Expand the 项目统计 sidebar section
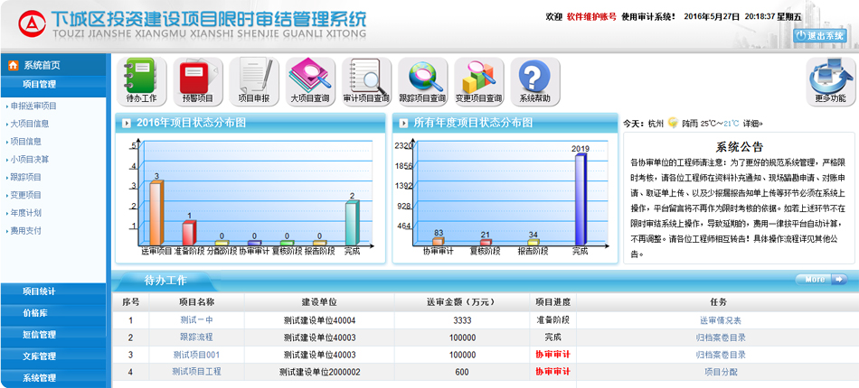This screenshot has height=388, width=859. click(39, 291)
